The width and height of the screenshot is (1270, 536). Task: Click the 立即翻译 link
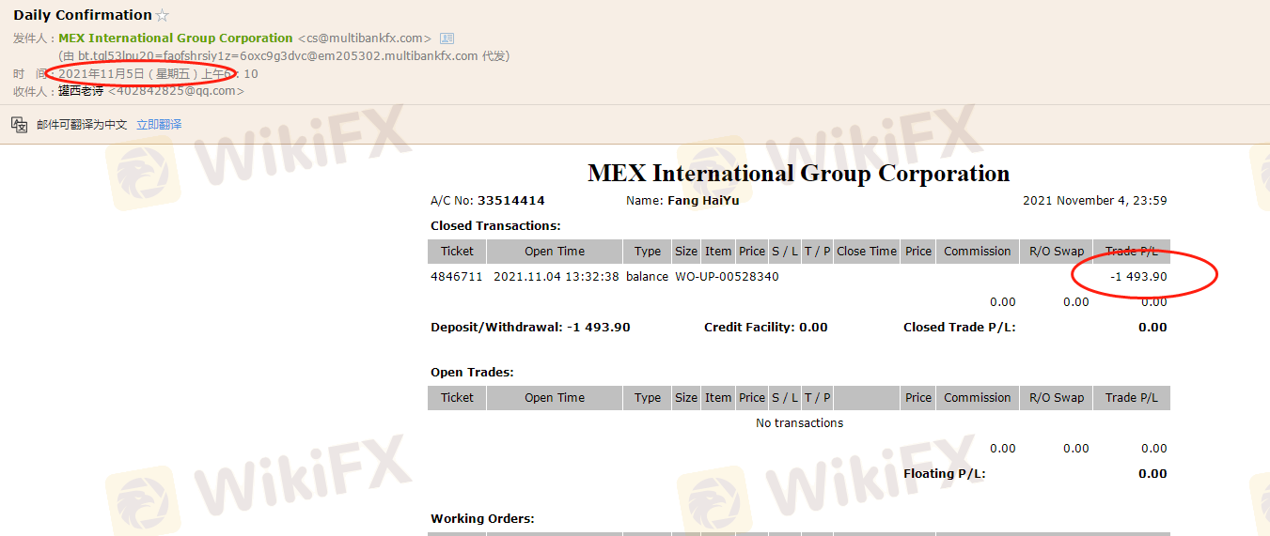tap(159, 124)
